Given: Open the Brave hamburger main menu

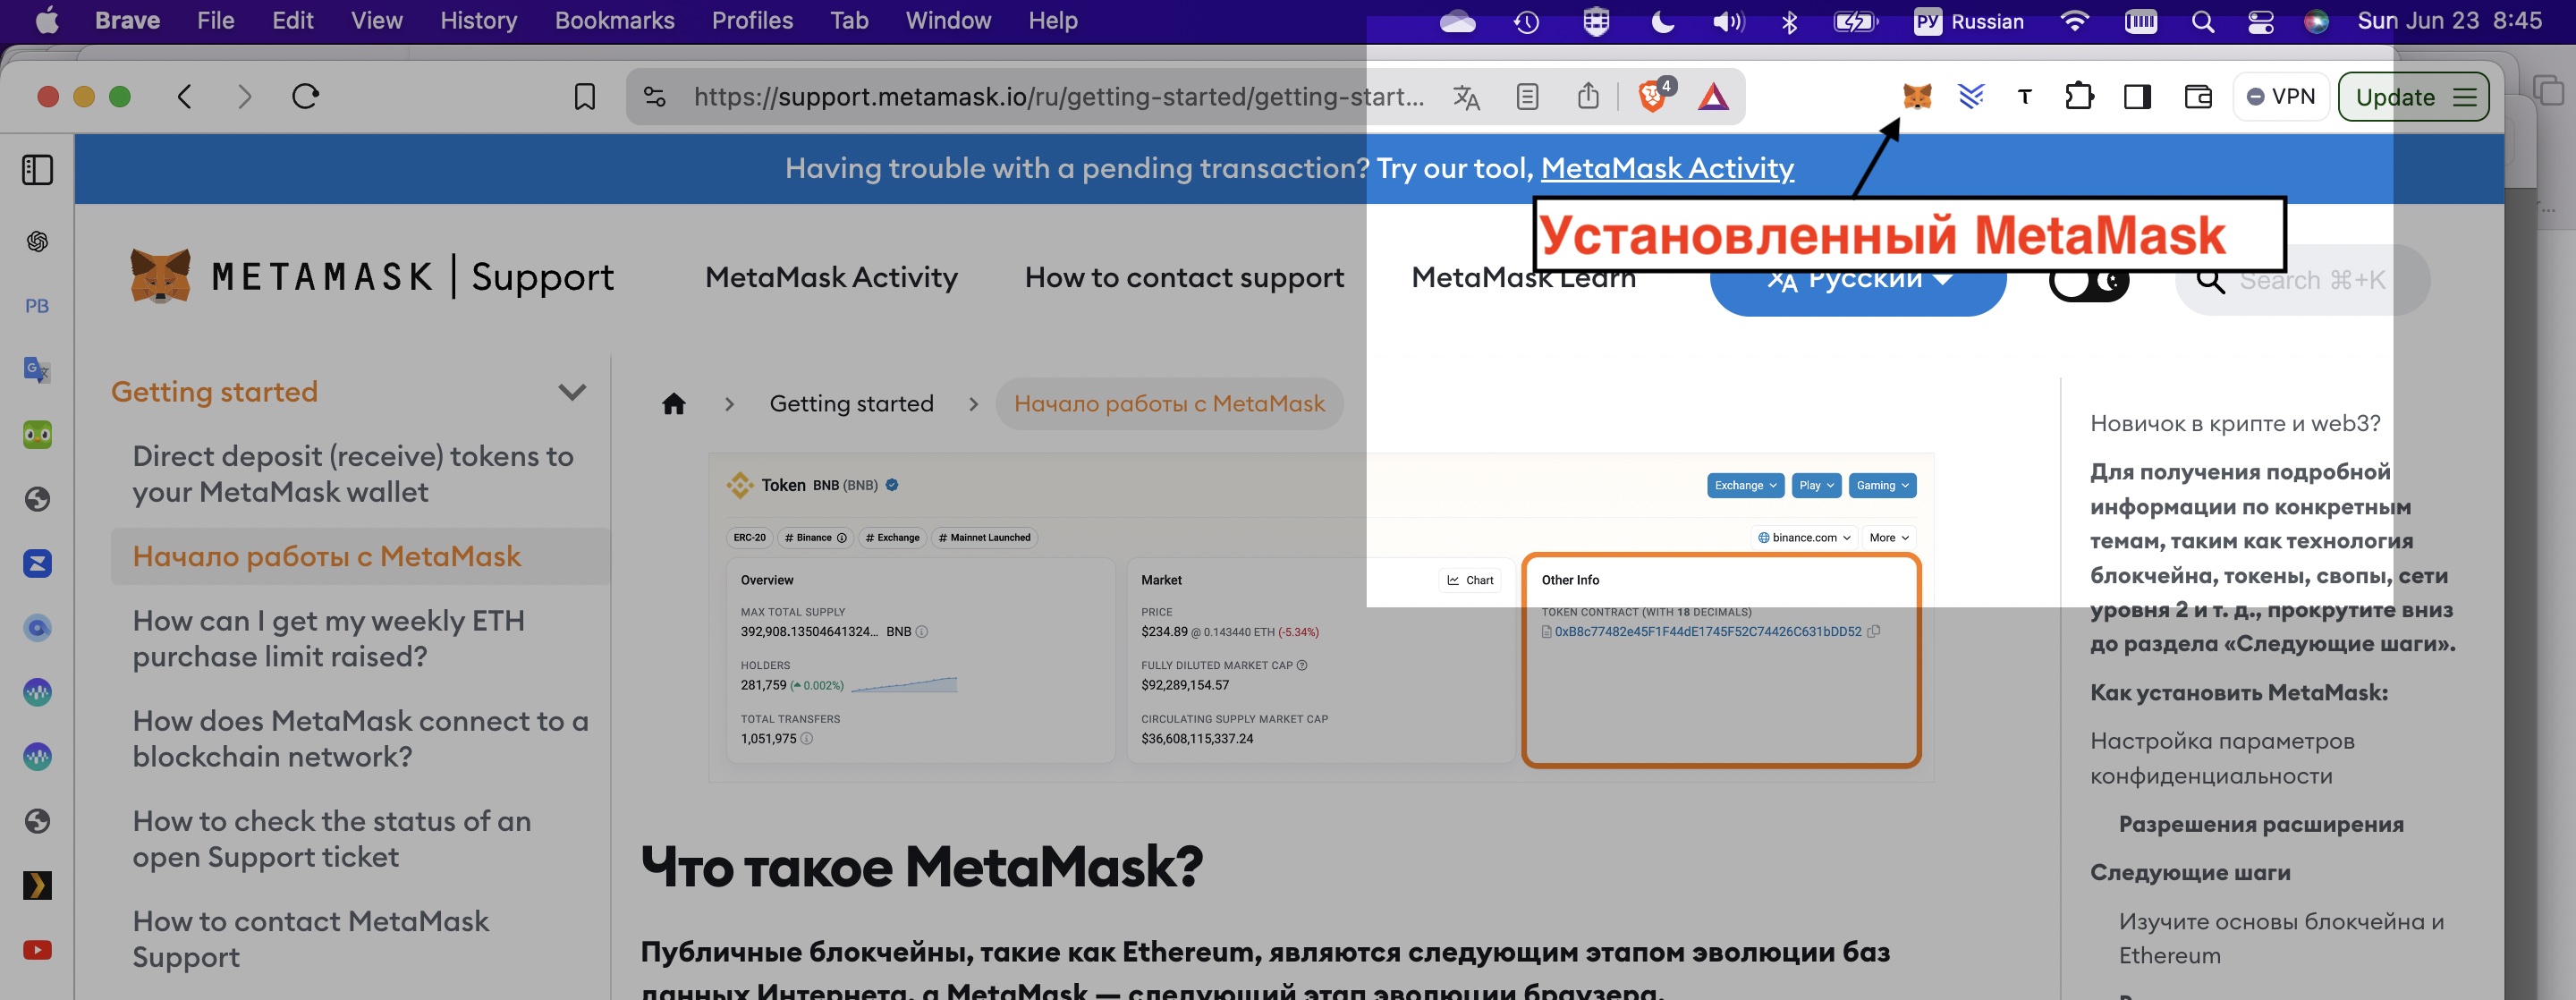Looking at the screenshot, I should click(x=2465, y=97).
